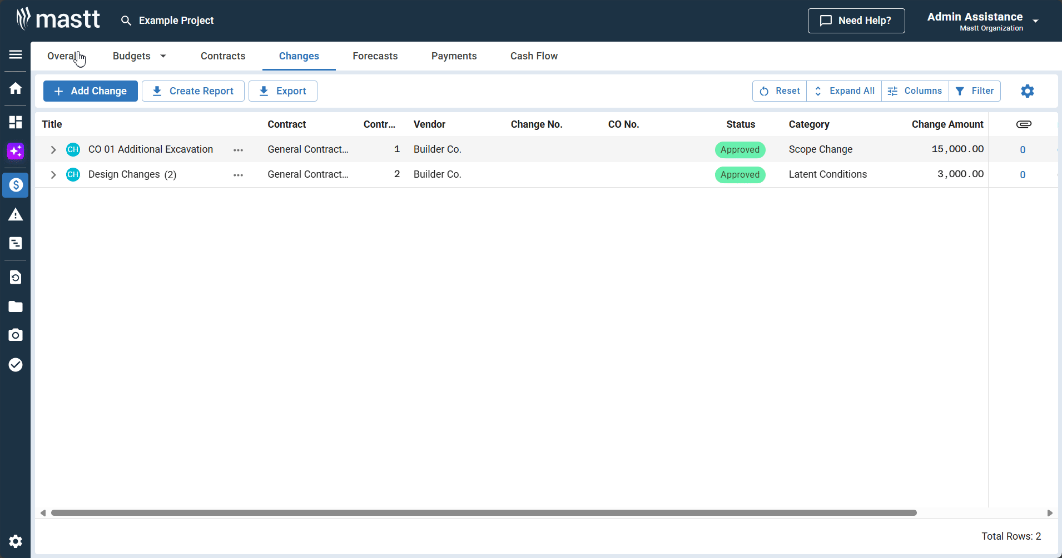Switch to the Forecasts tab
1062x558 pixels.
point(375,56)
